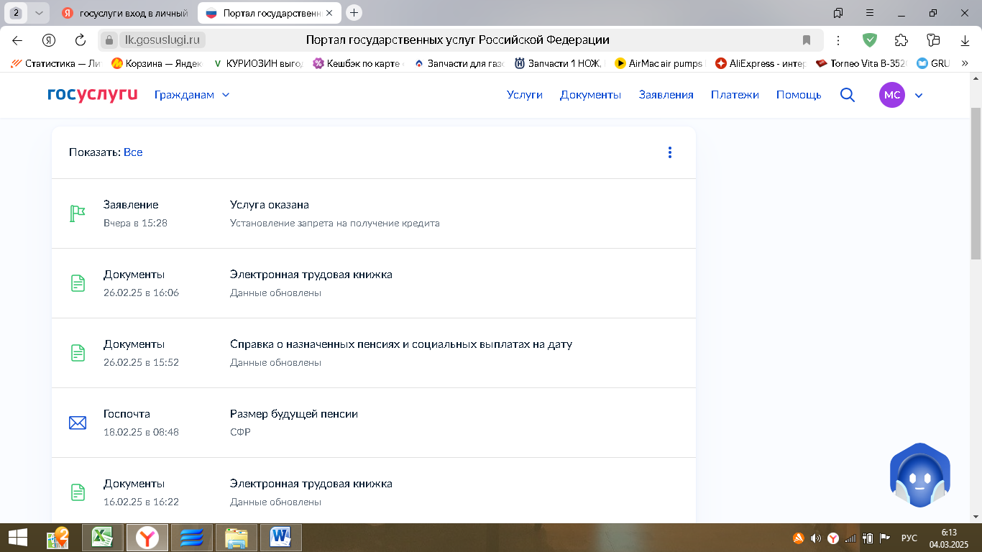The image size is (982, 552).
Task: Click the search magnifier icon in Gosuslugi header
Action: (x=848, y=95)
